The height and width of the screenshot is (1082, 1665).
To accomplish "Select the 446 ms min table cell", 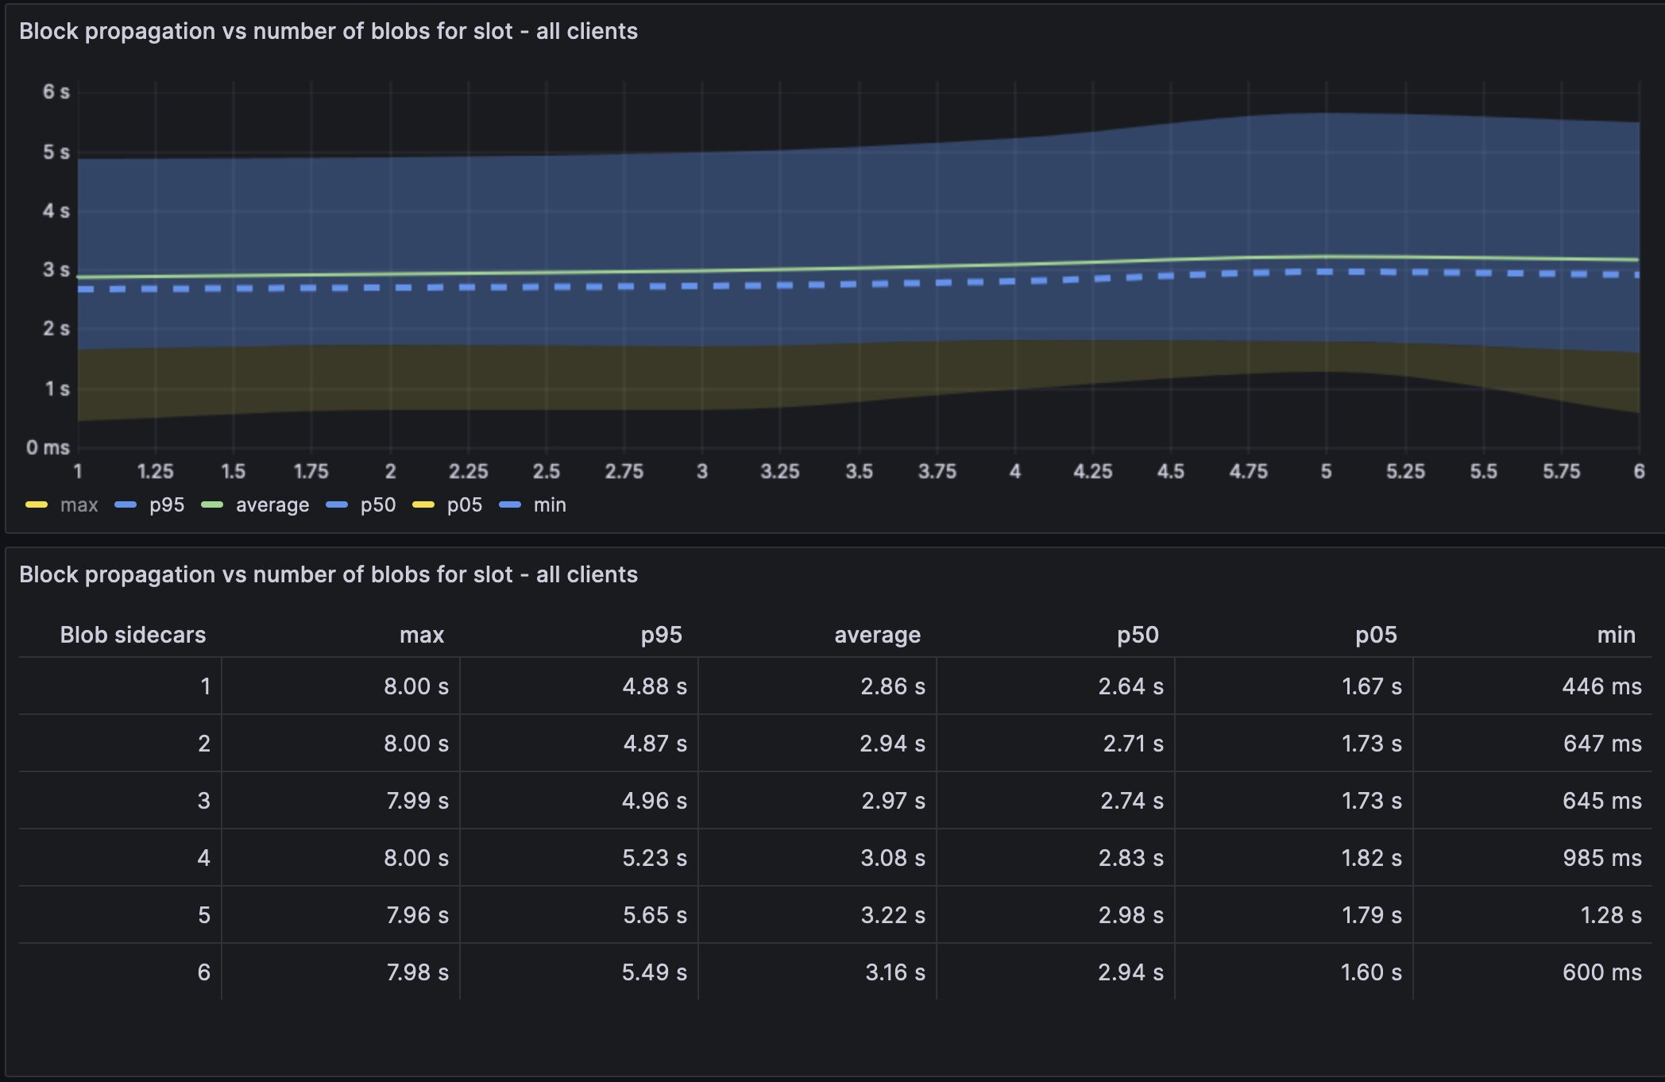I will [x=1601, y=686].
